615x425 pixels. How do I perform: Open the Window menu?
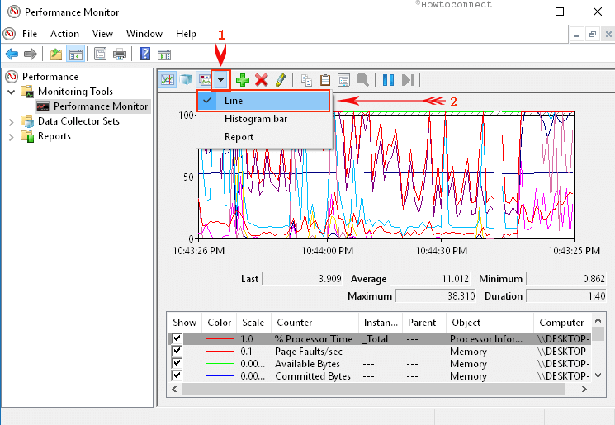144,34
